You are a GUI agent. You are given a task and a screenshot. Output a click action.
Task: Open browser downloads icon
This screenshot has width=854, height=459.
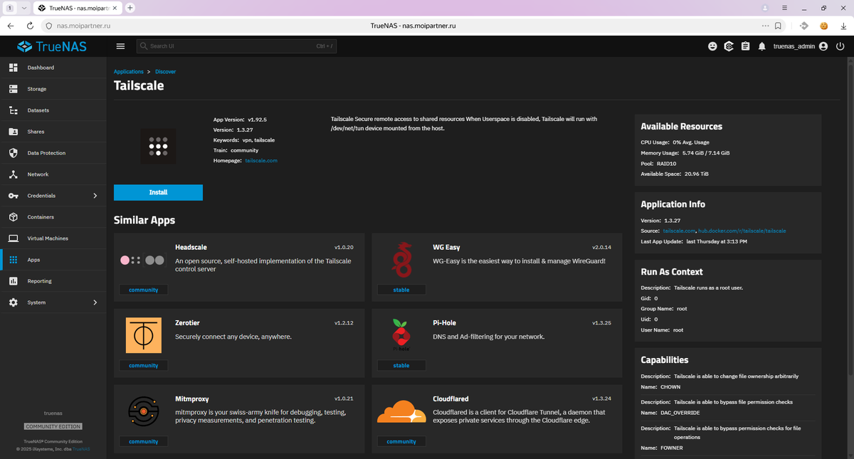[843, 26]
